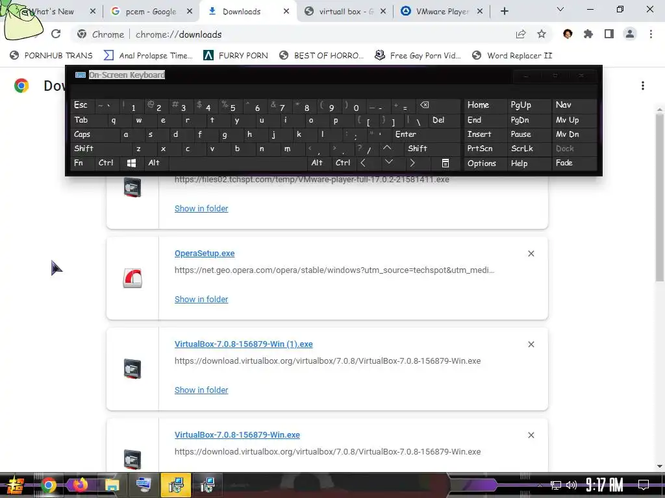Open Word Replacer II bookmark

(512, 56)
